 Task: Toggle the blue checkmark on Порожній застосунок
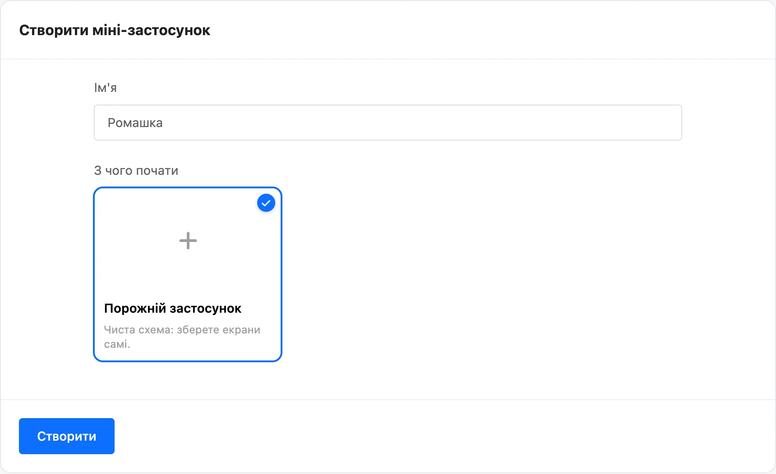266,203
